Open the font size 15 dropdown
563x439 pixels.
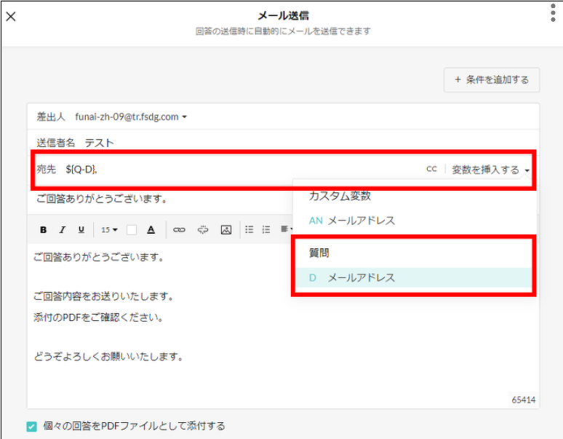(x=109, y=230)
